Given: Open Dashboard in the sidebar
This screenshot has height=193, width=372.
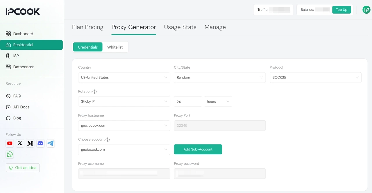Looking at the screenshot, I should click(x=31, y=34).
